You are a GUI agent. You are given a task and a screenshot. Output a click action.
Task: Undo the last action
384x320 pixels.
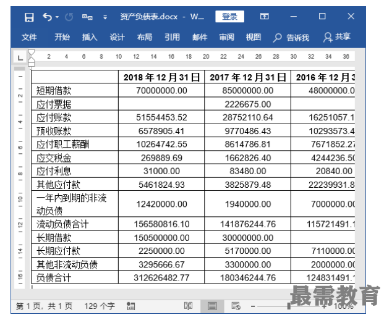click(47, 17)
